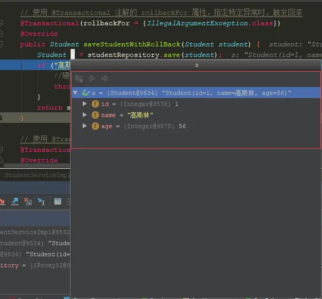Viewport: 322px width, 299px height.
Task: Click the save method call
Action: tap(172, 55)
